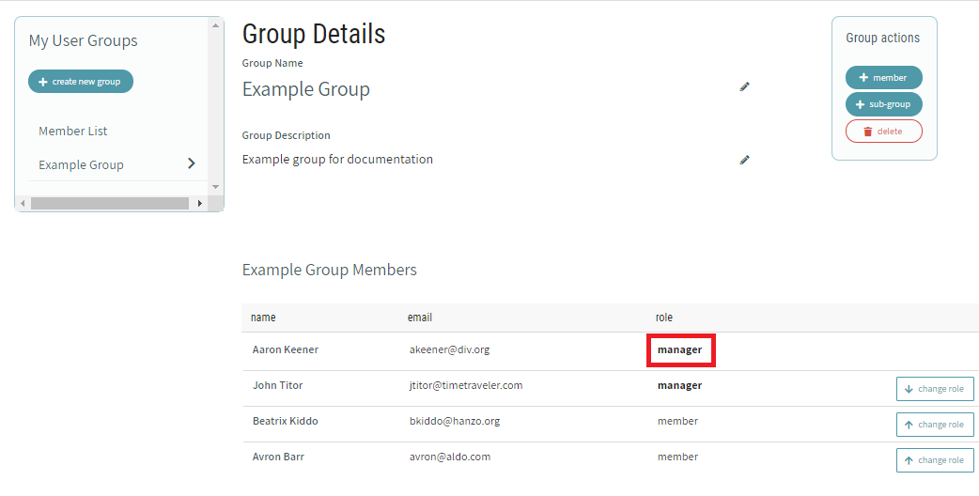Screen dimensions: 979x496
Task: Delete the group using the red delete button
Action: tap(883, 132)
